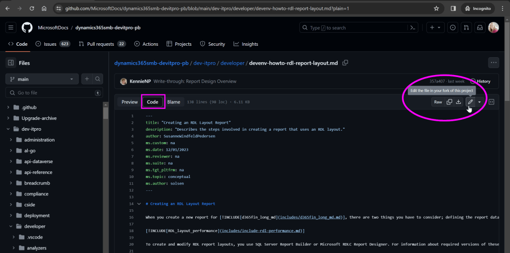Screen dimensions: 510x253
Task: Bookmark this page with star icon
Action: pos(436,8)
